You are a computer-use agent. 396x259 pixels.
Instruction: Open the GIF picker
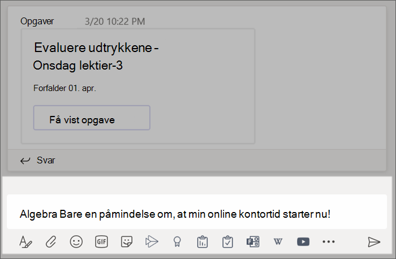(101, 242)
